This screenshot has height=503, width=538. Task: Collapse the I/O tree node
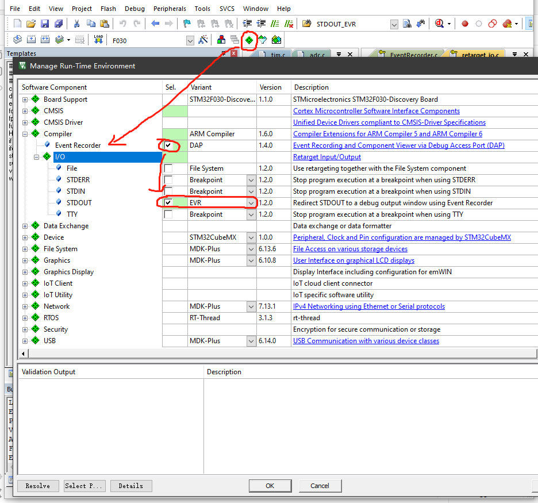pyautogui.click(x=36, y=157)
